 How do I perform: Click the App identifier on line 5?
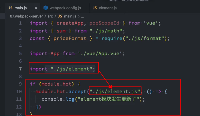55,54
